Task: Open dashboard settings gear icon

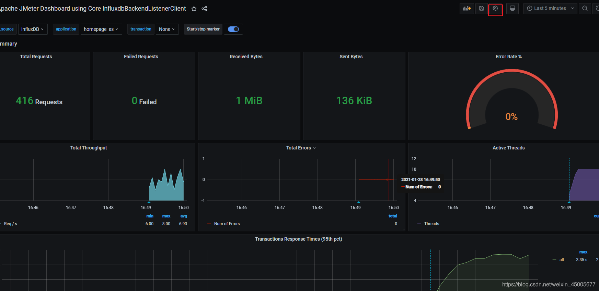Action: pos(495,8)
